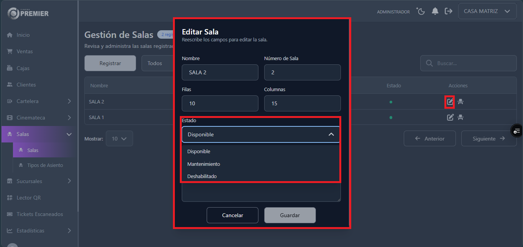Log out using the exit icon
This screenshot has width=523, height=247.
449,11
